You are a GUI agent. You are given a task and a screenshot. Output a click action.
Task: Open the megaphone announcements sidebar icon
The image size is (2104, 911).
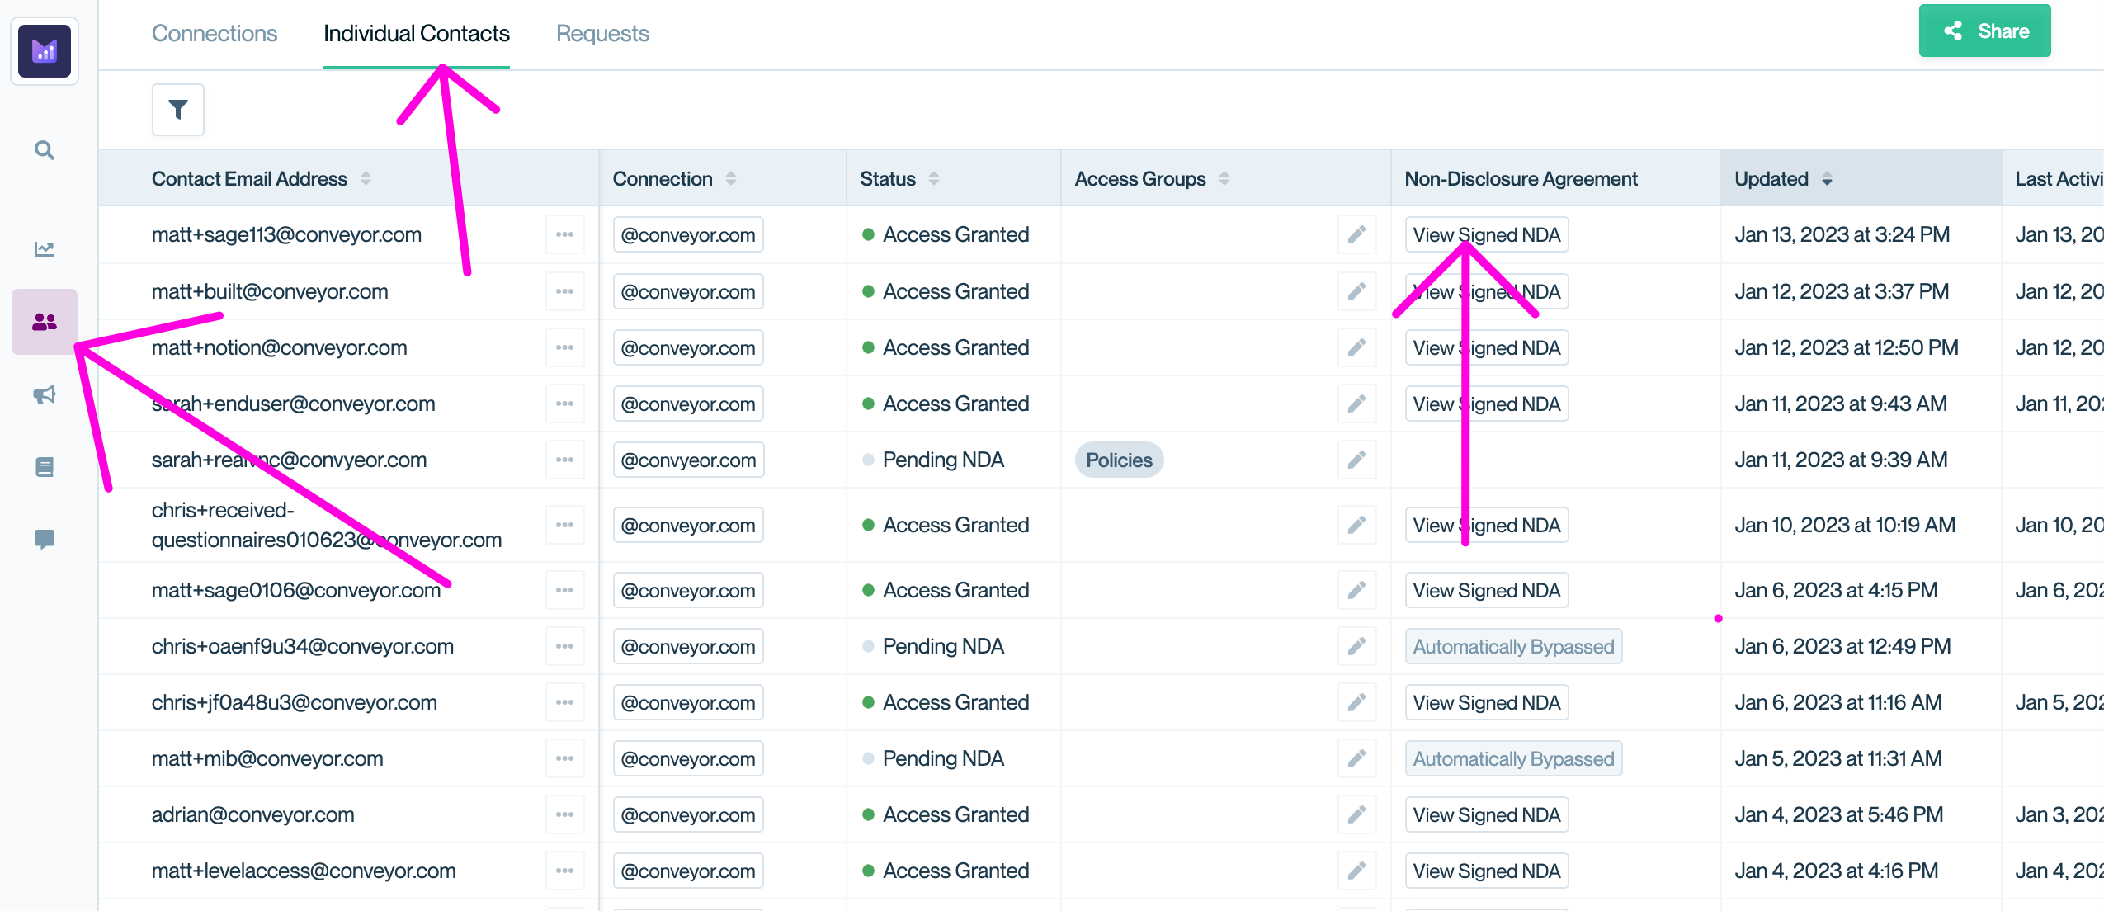point(45,394)
